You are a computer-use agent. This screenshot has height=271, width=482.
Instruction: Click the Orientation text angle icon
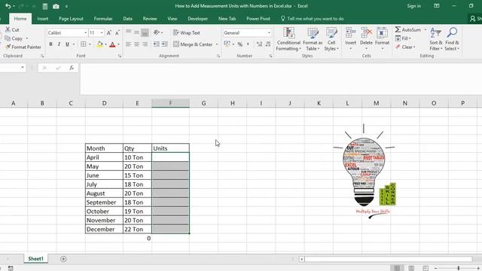pyautogui.click(x=157, y=32)
